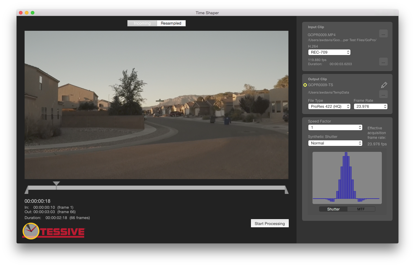Click the Out point time 00:00:03:03
The image size is (415, 267).
(44, 212)
